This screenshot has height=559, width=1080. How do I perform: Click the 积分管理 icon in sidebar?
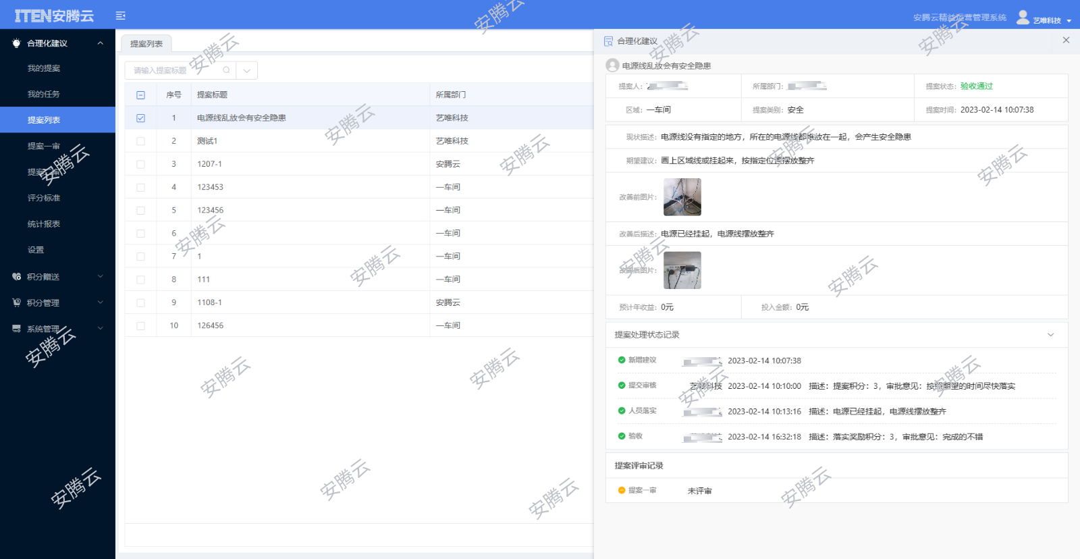pyautogui.click(x=17, y=302)
